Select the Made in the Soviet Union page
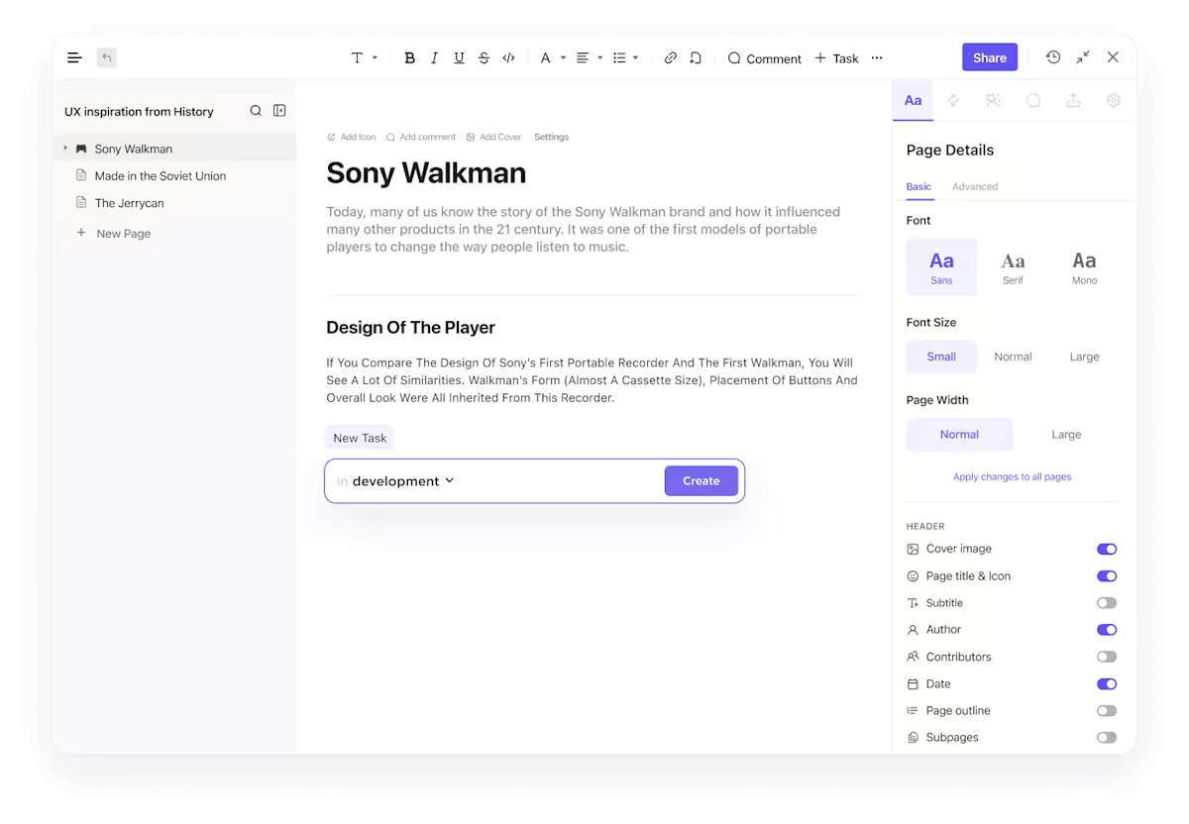1189x824 pixels. 160,175
